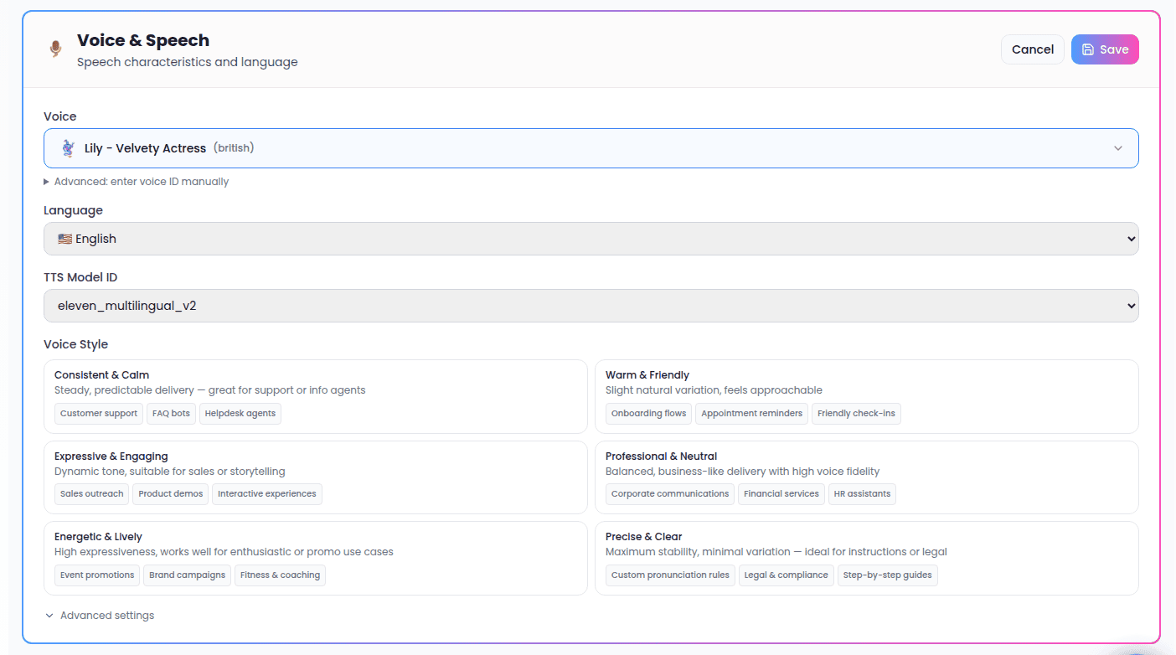Open the Voice selection dropdown
Screen dimensions: 1176x655
(x=591, y=148)
